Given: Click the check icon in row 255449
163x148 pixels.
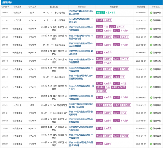Looking at the screenshot, I should tap(151, 53).
